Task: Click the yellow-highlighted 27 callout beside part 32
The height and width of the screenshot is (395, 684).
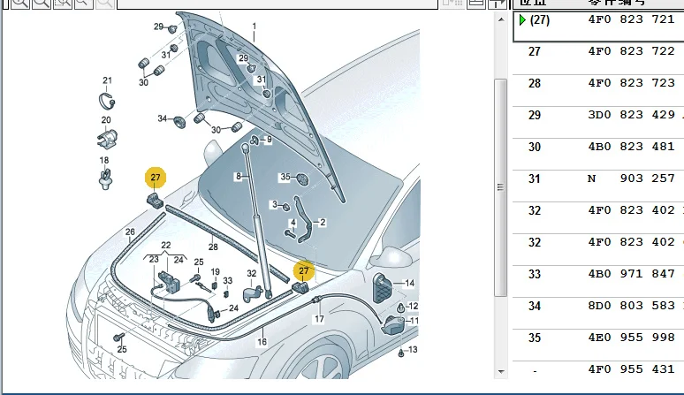Action: pos(304,270)
